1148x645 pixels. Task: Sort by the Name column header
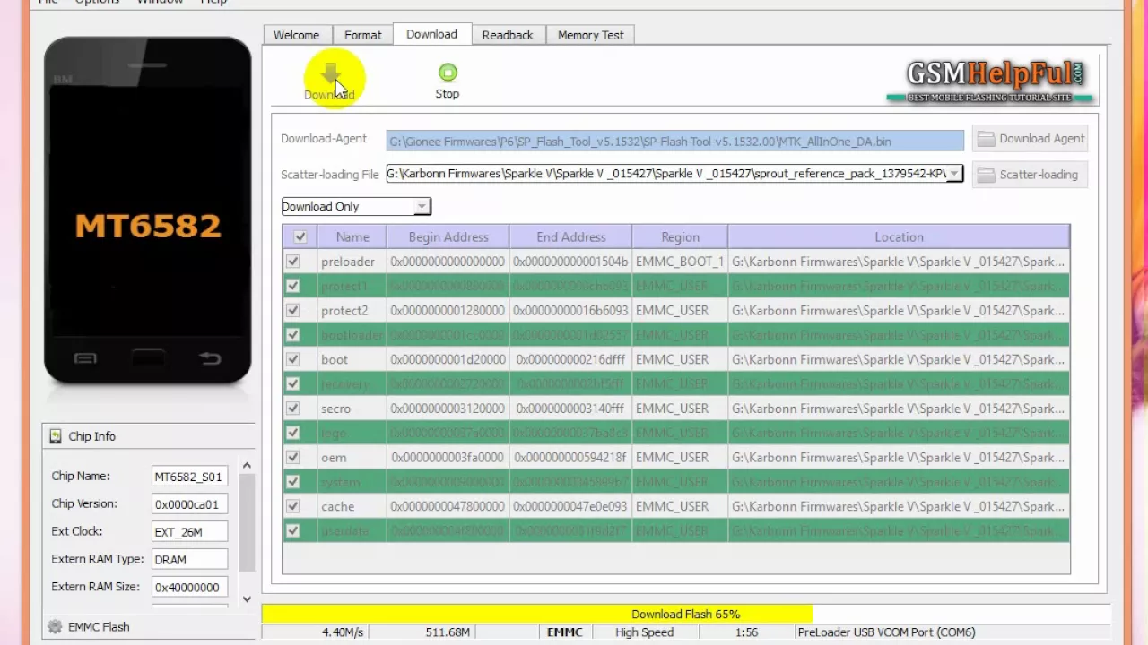(352, 237)
